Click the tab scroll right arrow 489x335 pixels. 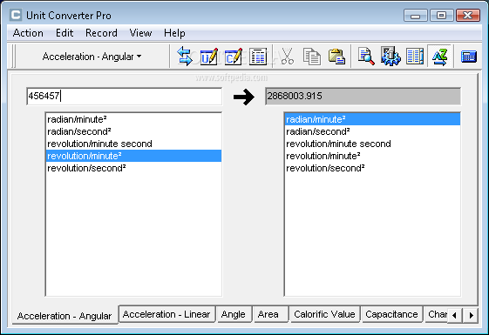pyautogui.click(x=471, y=315)
